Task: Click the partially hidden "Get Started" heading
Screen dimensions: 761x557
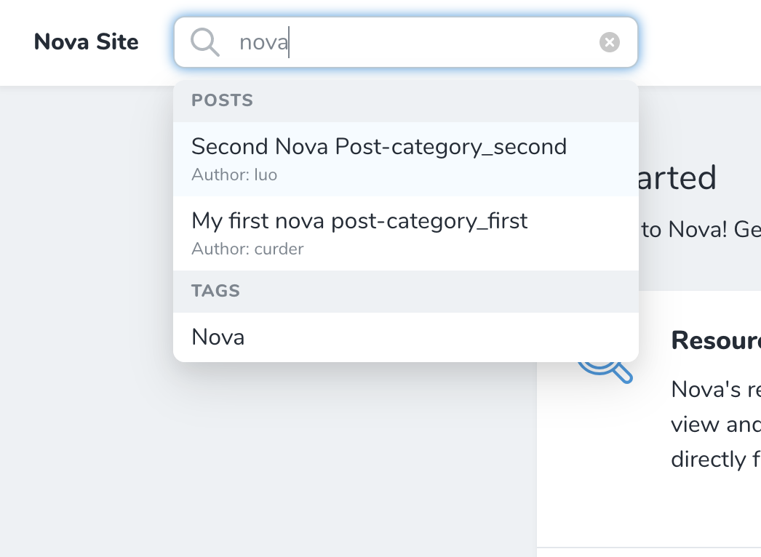Action: pos(678,178)
